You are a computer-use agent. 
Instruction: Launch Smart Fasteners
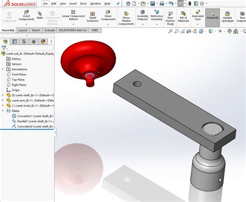point(93,17)
